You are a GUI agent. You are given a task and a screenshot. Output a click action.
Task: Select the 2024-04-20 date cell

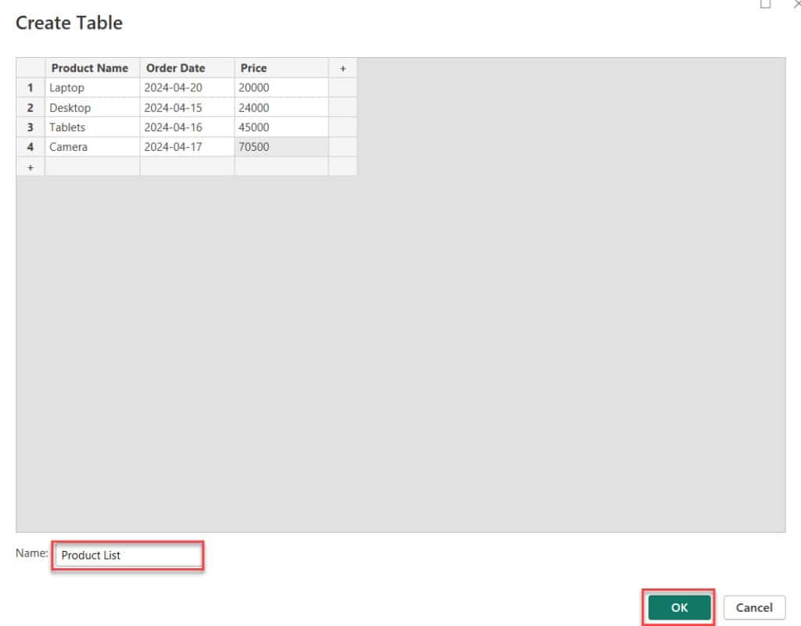(x=187, y=88)
